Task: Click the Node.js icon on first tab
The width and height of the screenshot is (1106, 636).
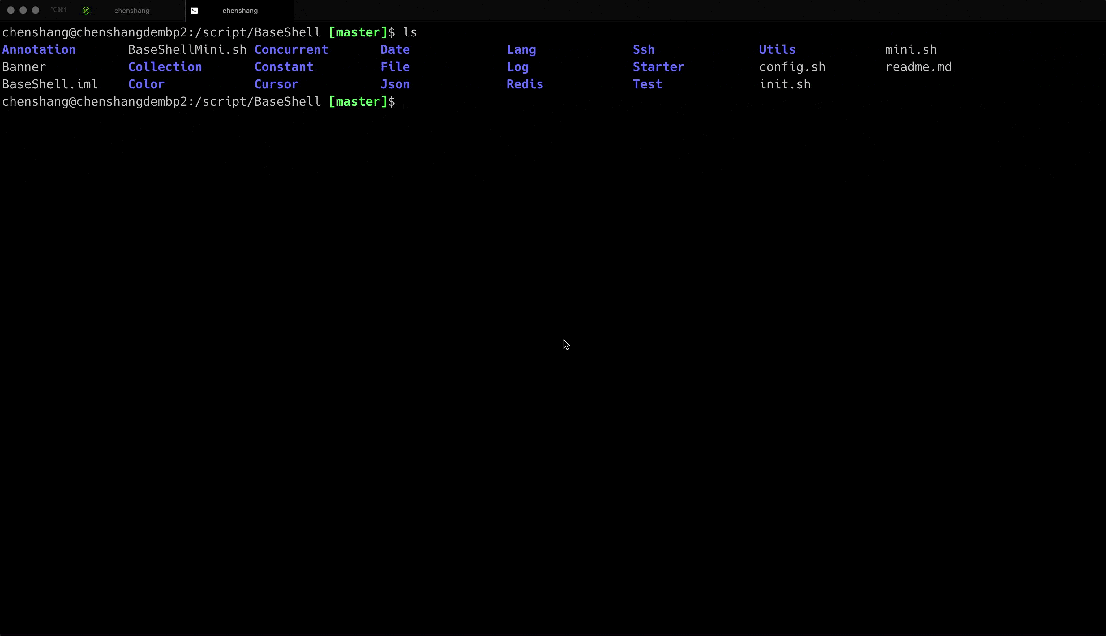Action: point(86,11)
